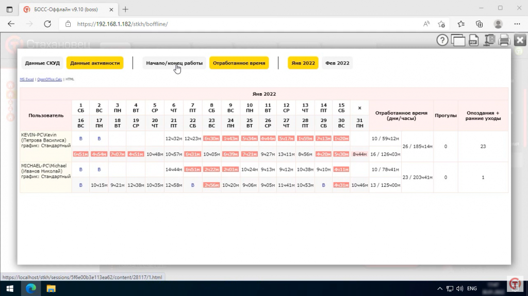Viewport: 528px width, 296px height.
Task: Open the MS Excel export link
Action: (x=27, y=79)
